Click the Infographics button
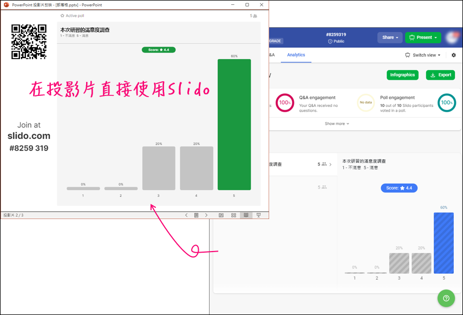 point(402,75)
